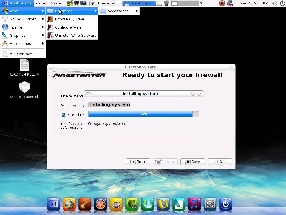Expand Sound & Video submenu
The image size is (286, 215).
tap(23, 19)
